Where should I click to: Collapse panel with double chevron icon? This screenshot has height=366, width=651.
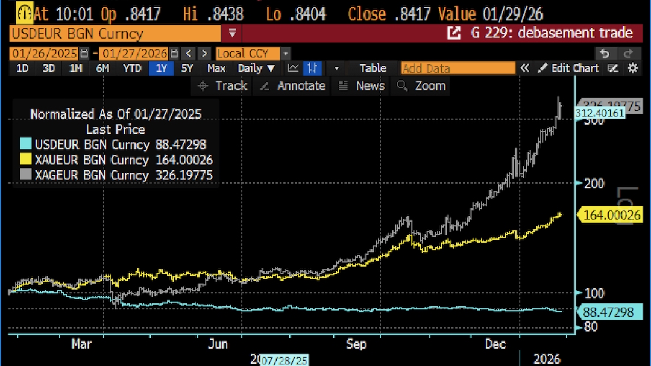[525, 69]
